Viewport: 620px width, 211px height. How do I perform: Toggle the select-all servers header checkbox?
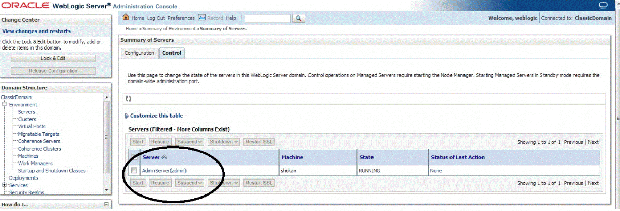(134, 157)
